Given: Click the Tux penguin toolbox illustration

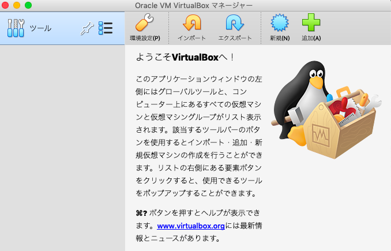Looking at the screenshot, I should [x=326, y=109].
